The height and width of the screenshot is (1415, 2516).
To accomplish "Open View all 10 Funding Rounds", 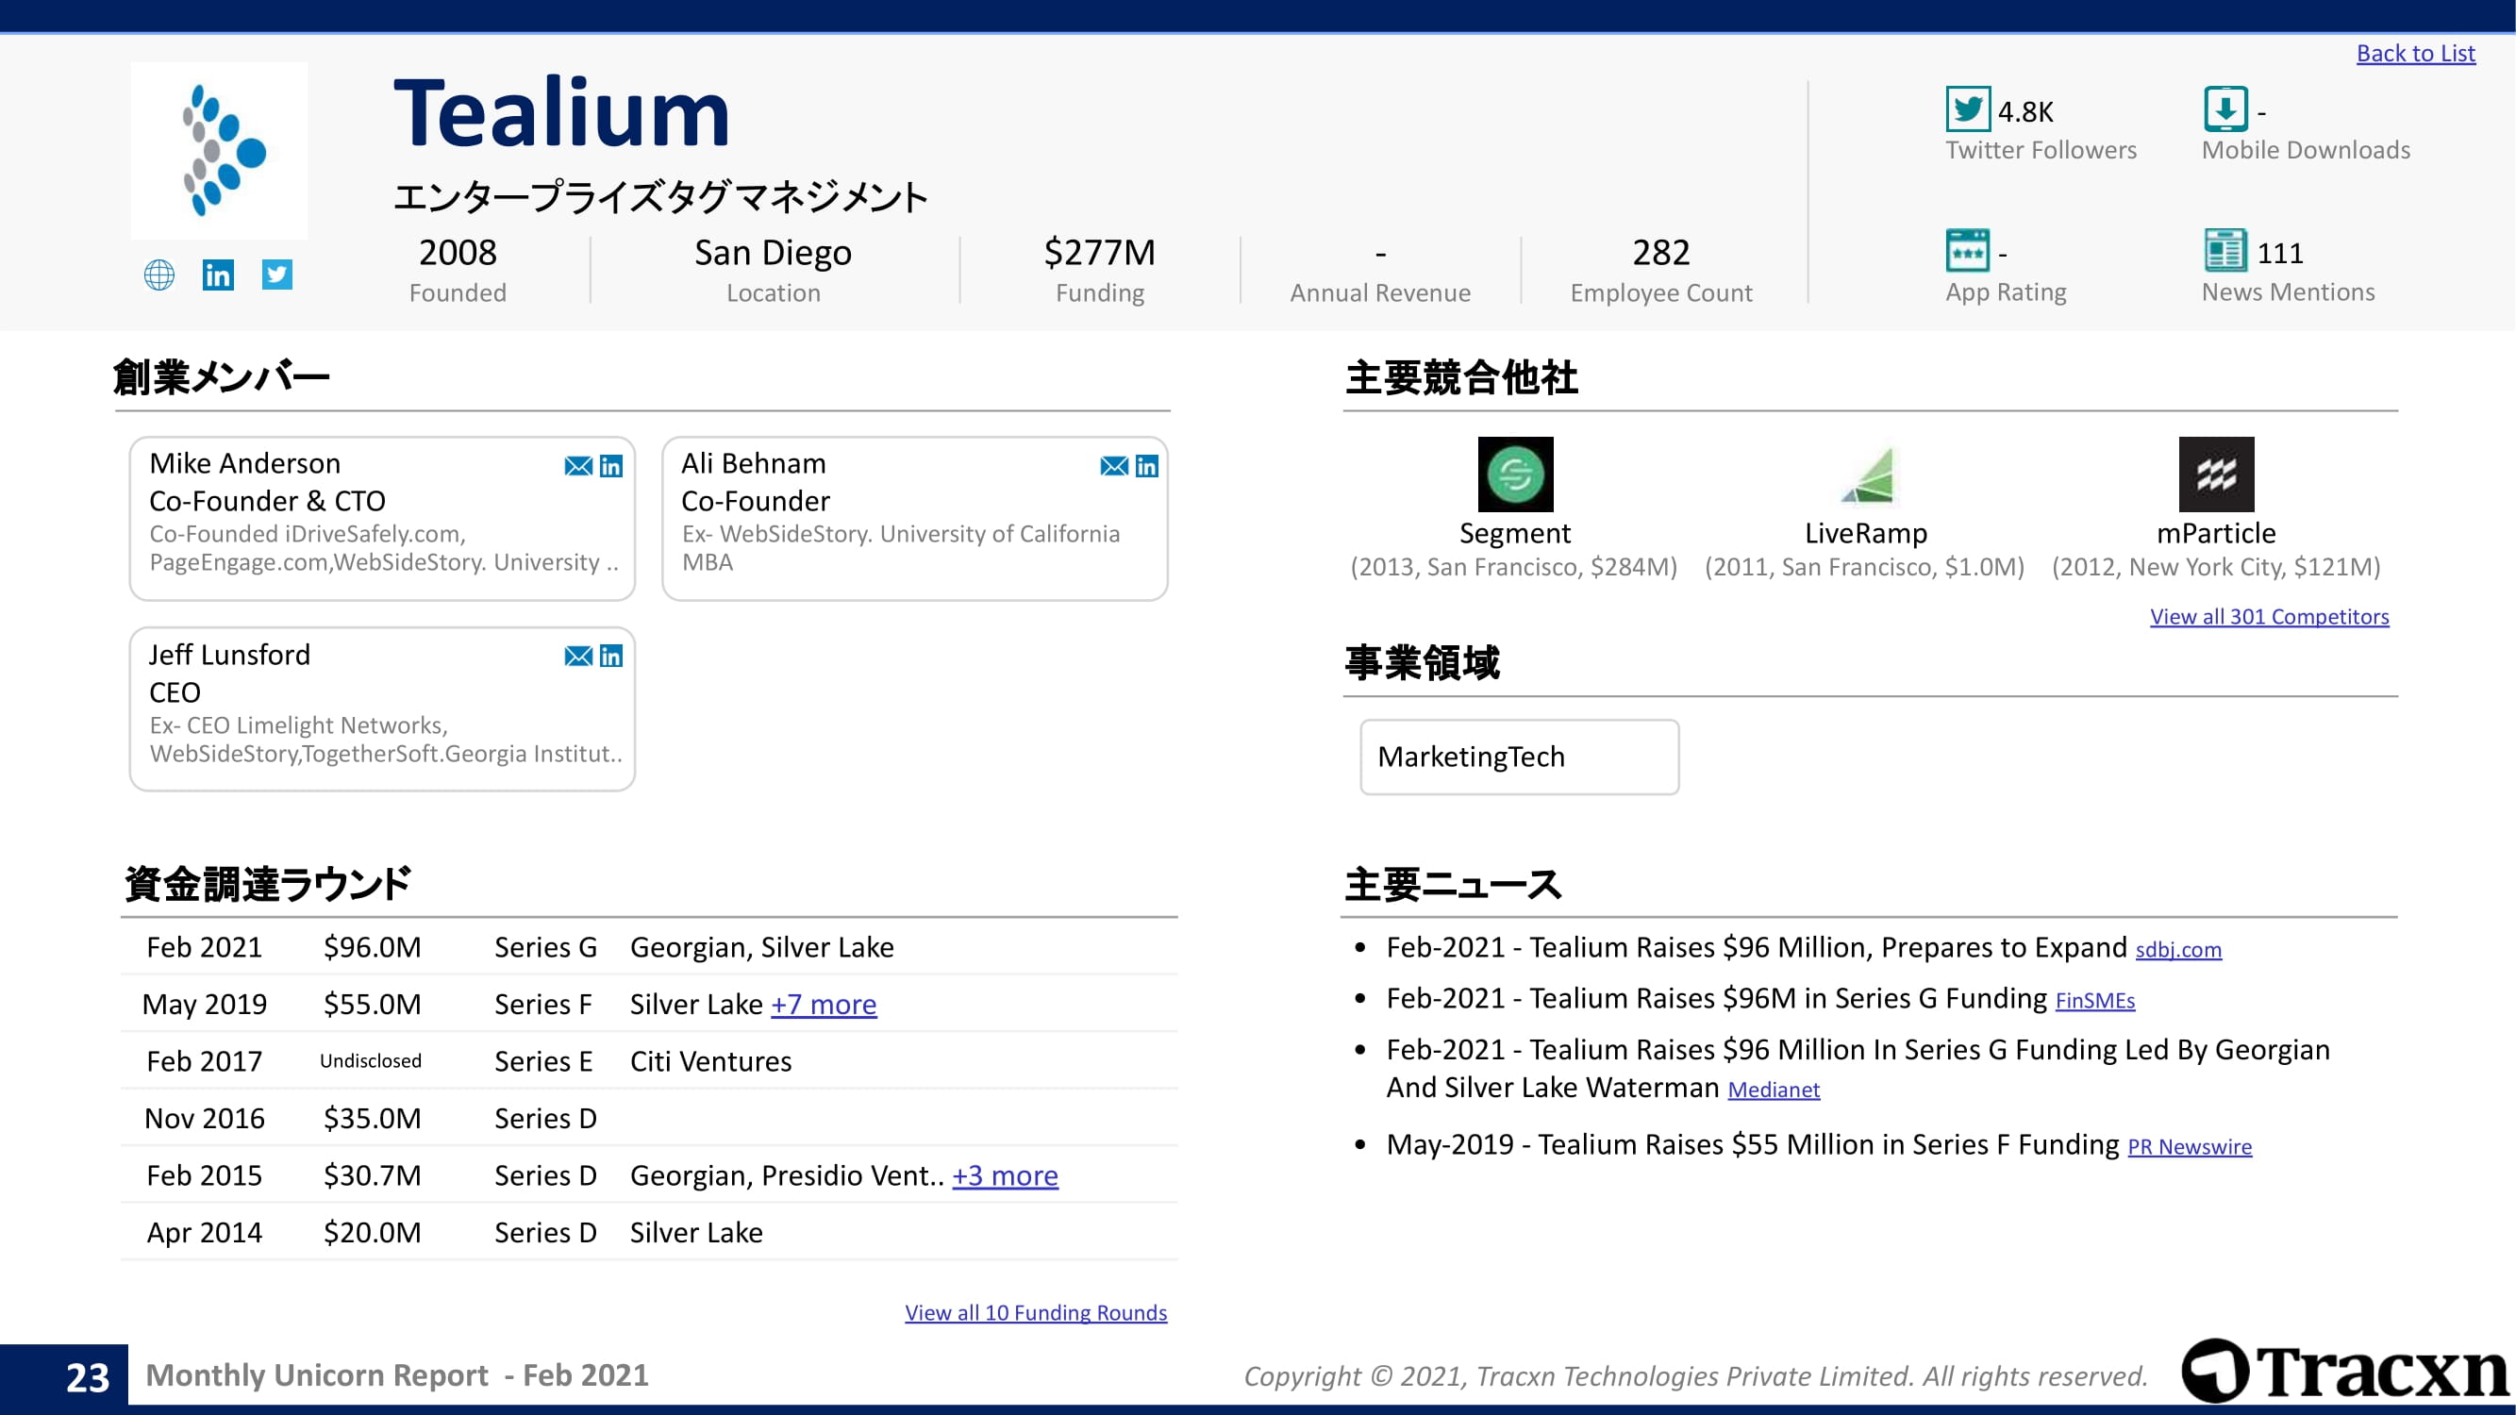I will click(1035, 1312).
